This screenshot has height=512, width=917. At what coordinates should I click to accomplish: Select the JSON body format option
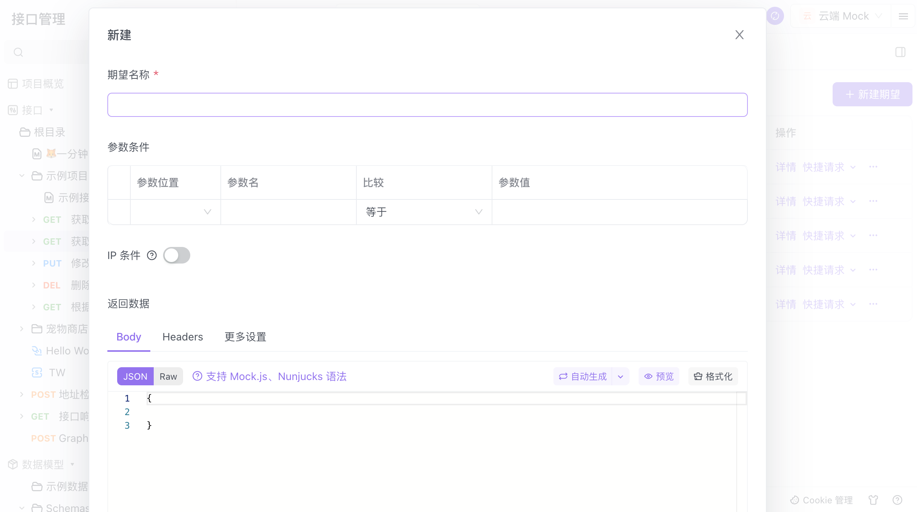(x=135, y=376)
